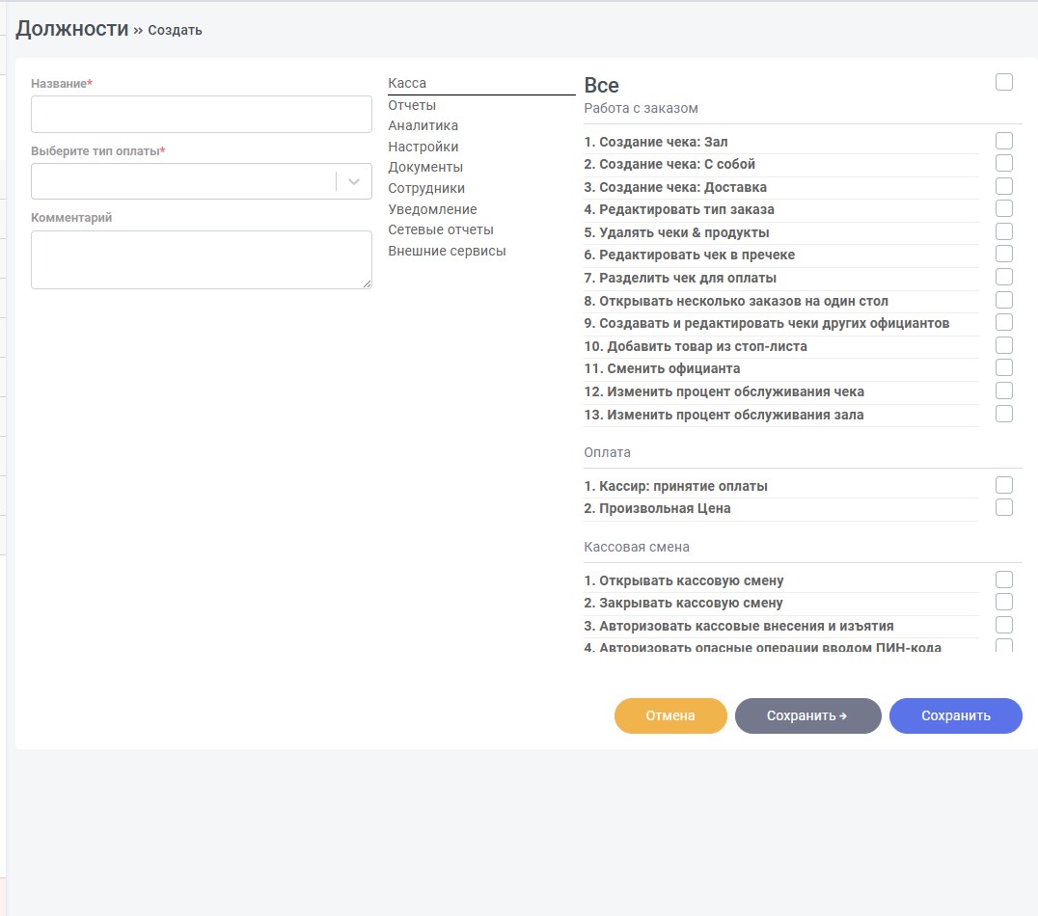Image resolution: width=1038 pixels, height=916 pixels.
Task: Toggle "Создание чека: Доставка" checkbox
Action: click(1003, 187)
